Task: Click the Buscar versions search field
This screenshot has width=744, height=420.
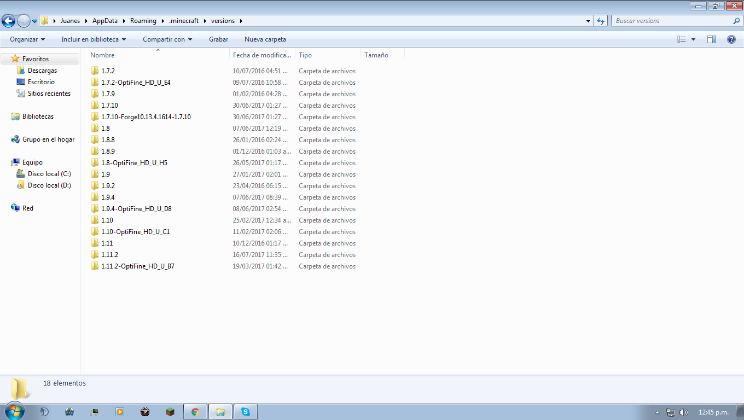Action: click(671, 21)
